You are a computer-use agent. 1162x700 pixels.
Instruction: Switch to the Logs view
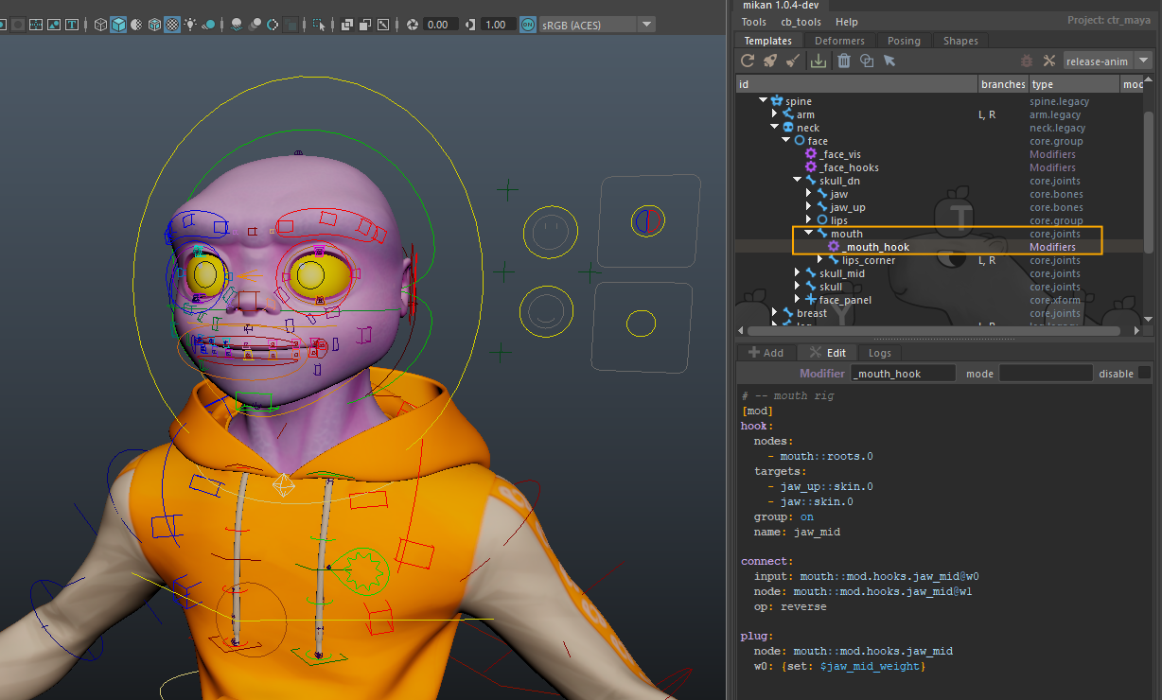[879, 352]
